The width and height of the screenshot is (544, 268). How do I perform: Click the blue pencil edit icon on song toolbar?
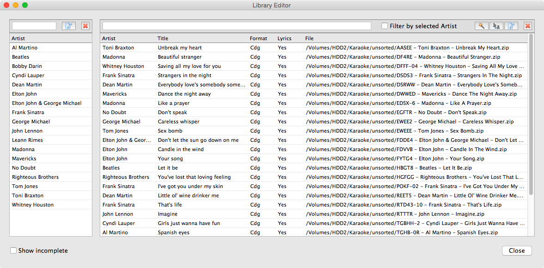click(x=512, y=26)
